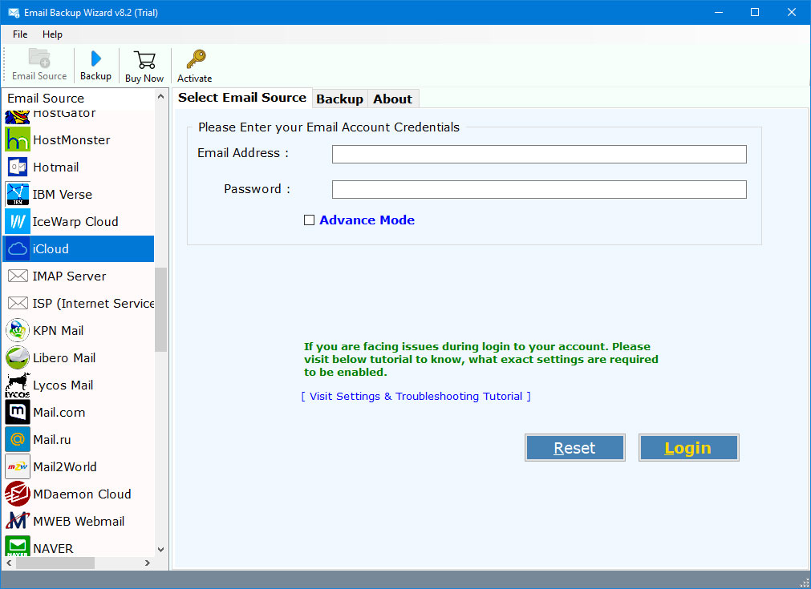811x589 pixels.
Task: Click source list scroll up arrow
Action: point(161,97)
